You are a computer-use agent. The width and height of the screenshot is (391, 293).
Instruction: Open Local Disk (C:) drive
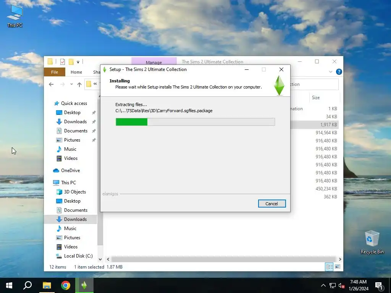coord(74,256)
